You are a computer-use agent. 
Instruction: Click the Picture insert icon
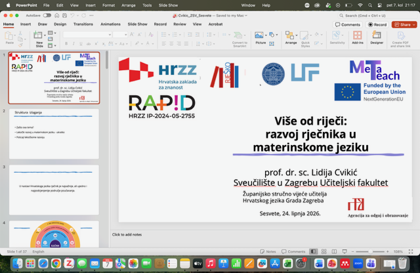click(x=259, y=35)
